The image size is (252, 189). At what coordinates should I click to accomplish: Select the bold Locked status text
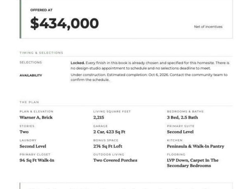(x=78, y=63)
